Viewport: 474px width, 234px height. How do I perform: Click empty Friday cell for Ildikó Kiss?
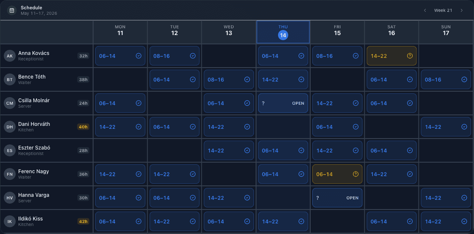point(337,221)
